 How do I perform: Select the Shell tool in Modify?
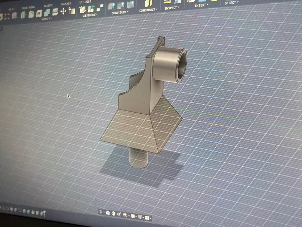click(39, 13)
